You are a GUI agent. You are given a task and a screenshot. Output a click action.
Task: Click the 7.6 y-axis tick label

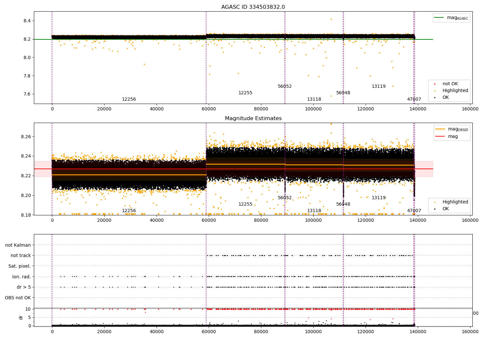(x=27, y=94)
